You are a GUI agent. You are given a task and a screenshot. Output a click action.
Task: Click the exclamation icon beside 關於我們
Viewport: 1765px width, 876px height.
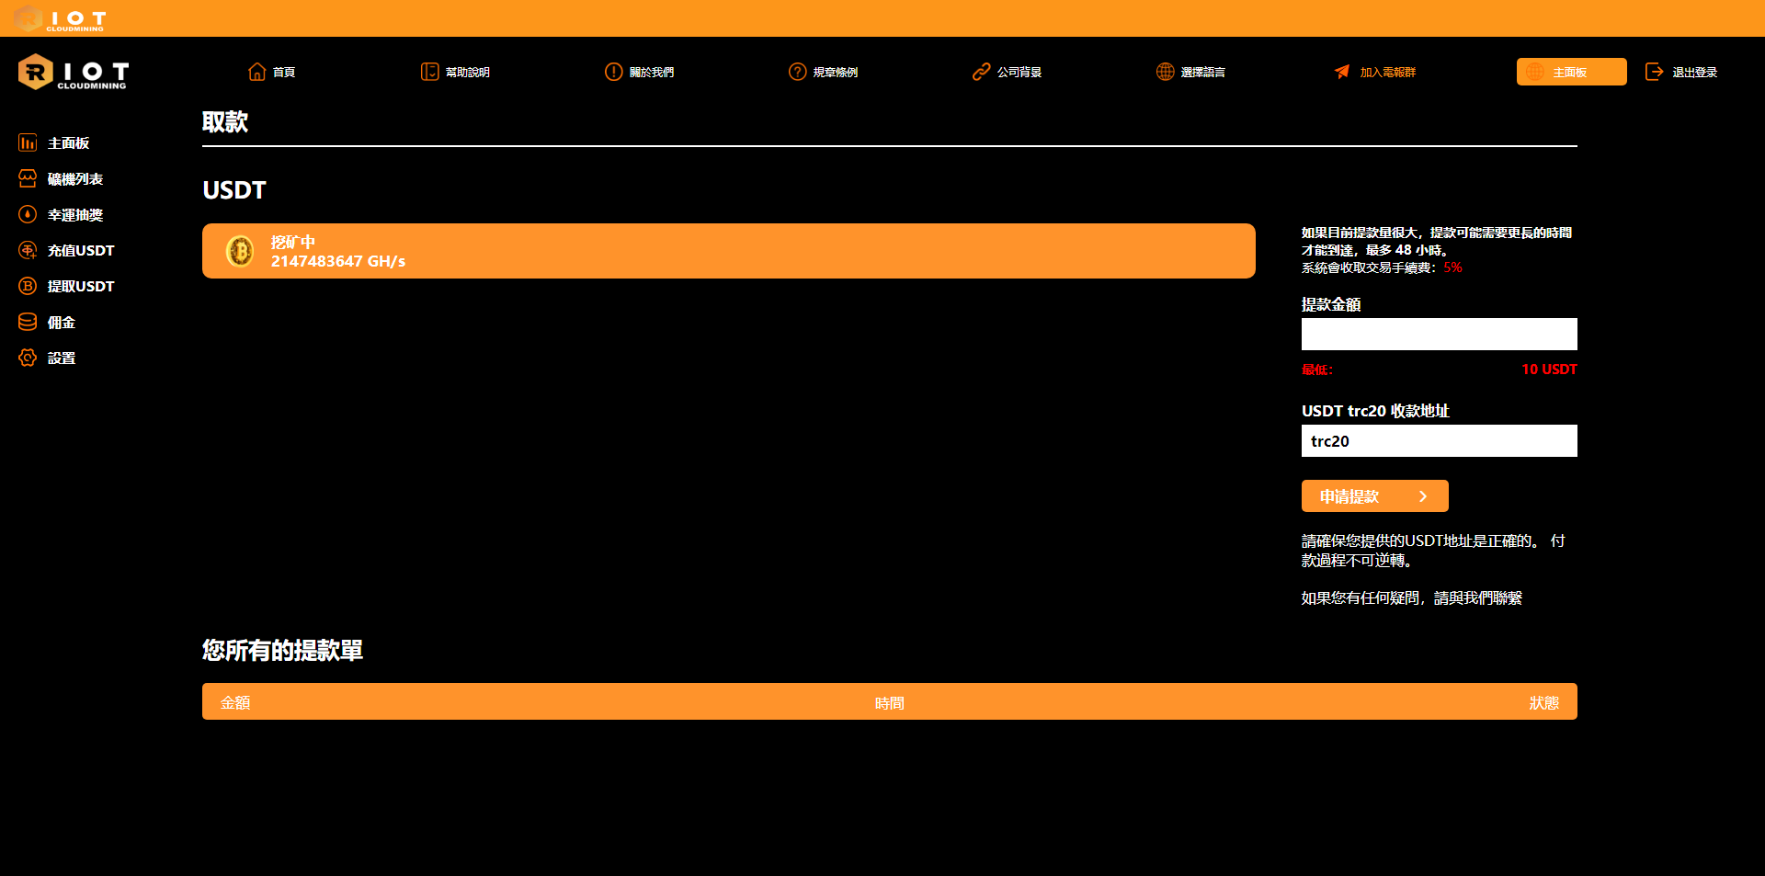point(614,72)
